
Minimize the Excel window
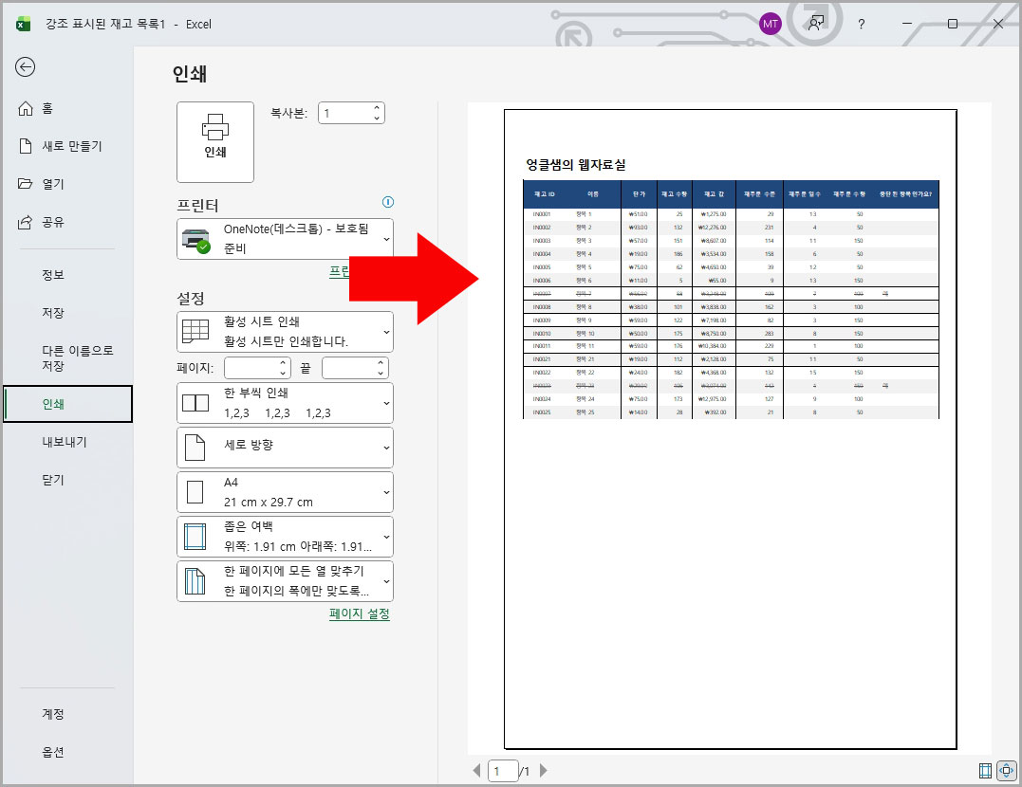pos(906,24)
